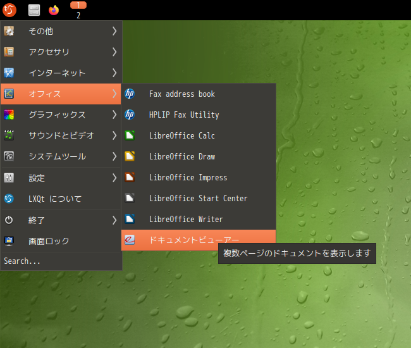Open the グラフィックス menu entry
The image size is (411, 348).
click(x=61, y=115)
